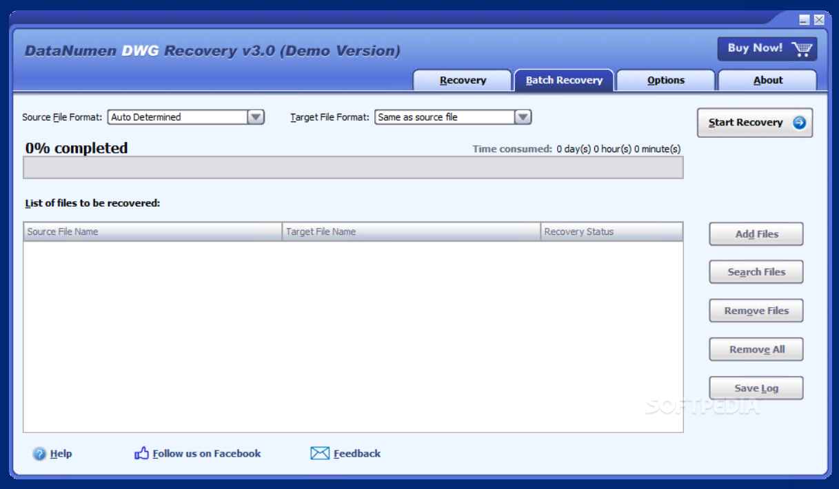Click the Help question mark icon
The width and height of the screenshot is (839, 489).
(x=39, y=454)
